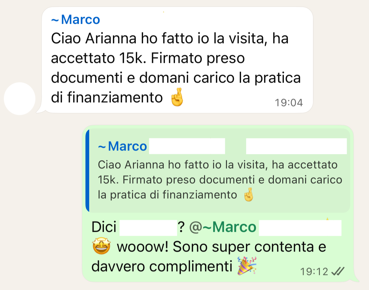Click the word 'Dici' in green message
This screenshot has width=369, height=290.
click(x=104, y=227)
